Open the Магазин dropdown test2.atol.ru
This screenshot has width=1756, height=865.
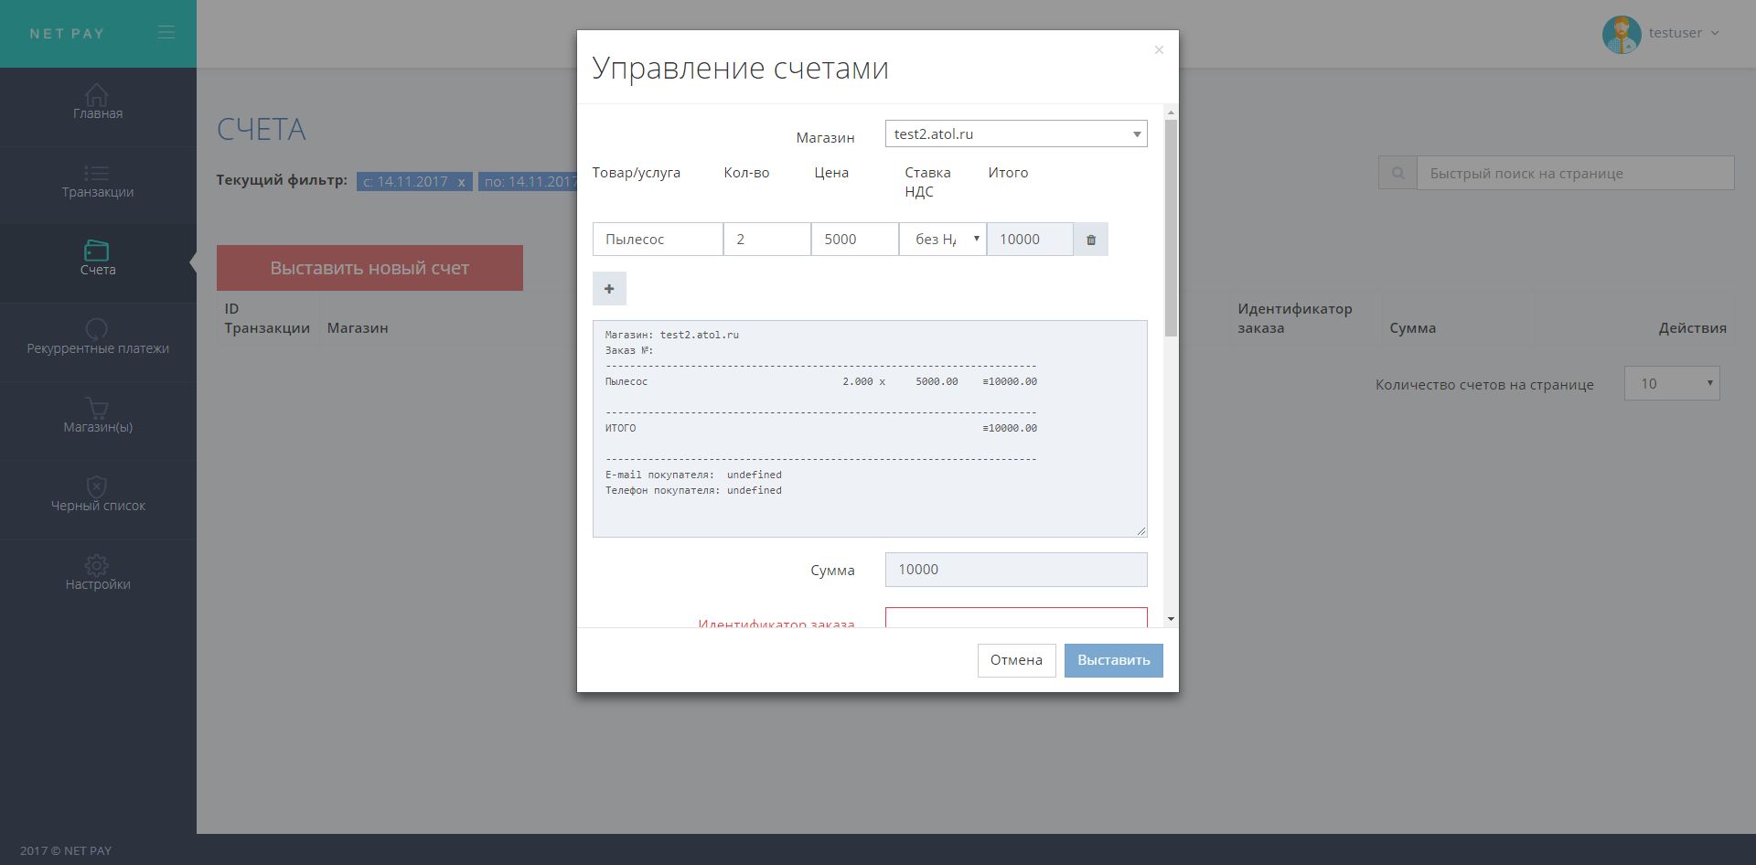click(1016, 133)
